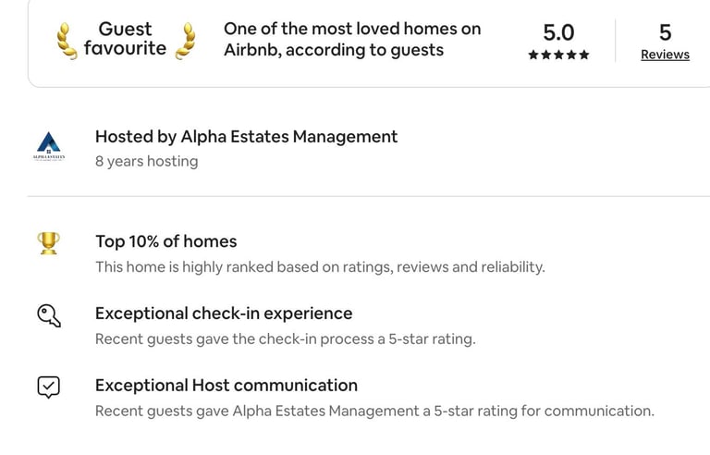Click the review count number 5

click(x=665, y=32)
